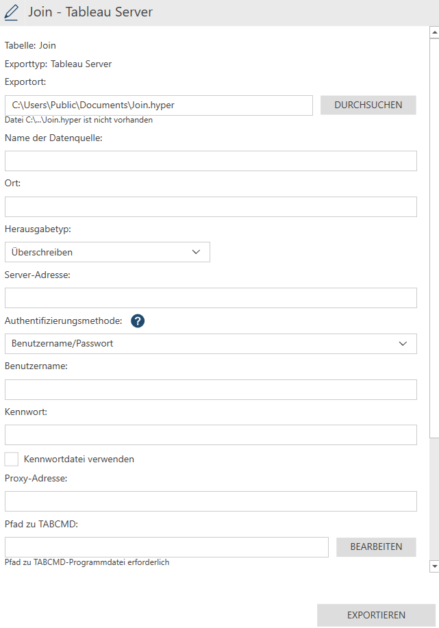
Task: Open the Herausgabetyp Überschreiben dropdown
Action: 107,252
